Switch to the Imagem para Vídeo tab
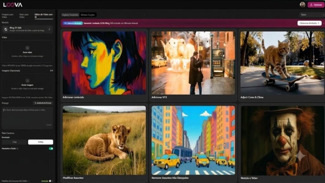 point(8,16)
